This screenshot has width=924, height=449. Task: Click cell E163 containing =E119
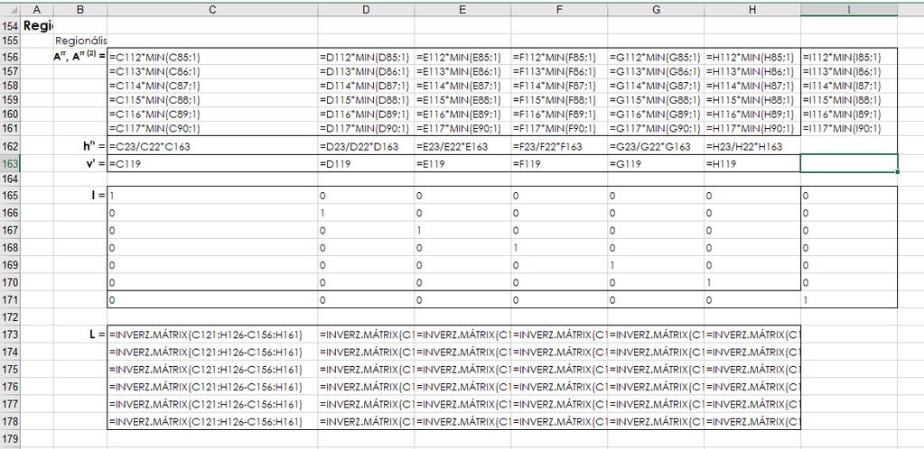(462, 163)
